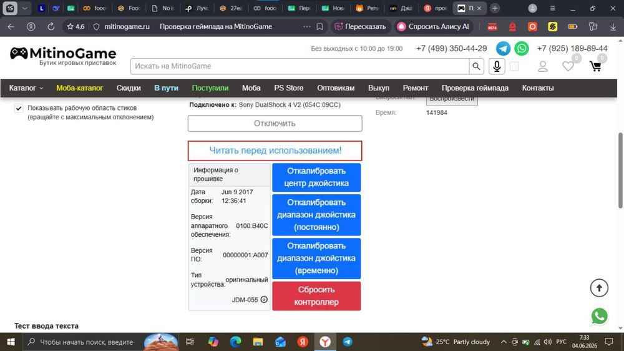Image resolution: width=624 pixels, height=351 pixels.
Task: Open File Explorer from the taskbar
Action: [x=258, y=342]
